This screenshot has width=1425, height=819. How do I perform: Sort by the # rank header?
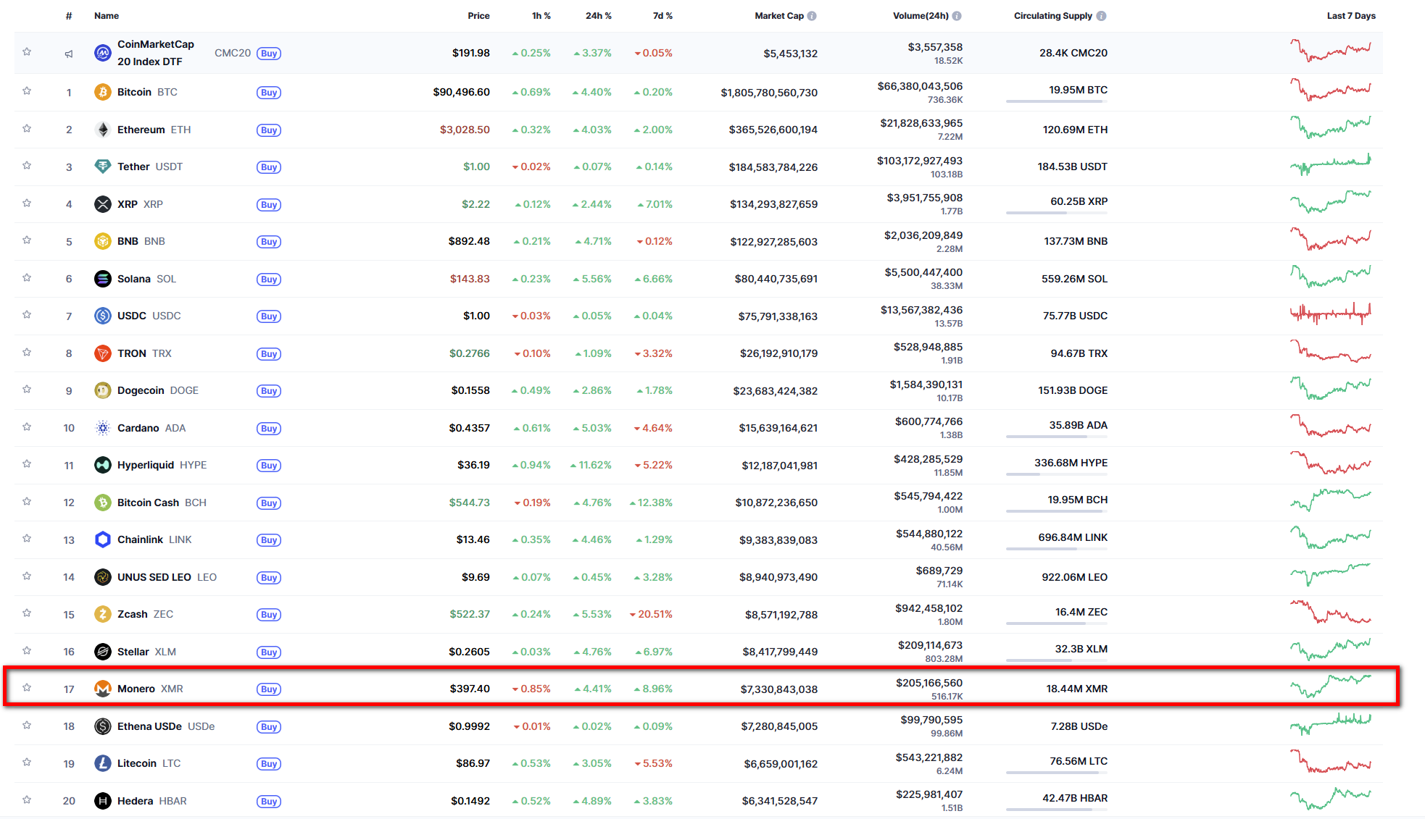69,16
